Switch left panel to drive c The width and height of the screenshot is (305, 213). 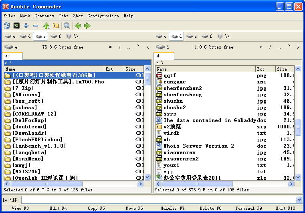pos(10,36)
